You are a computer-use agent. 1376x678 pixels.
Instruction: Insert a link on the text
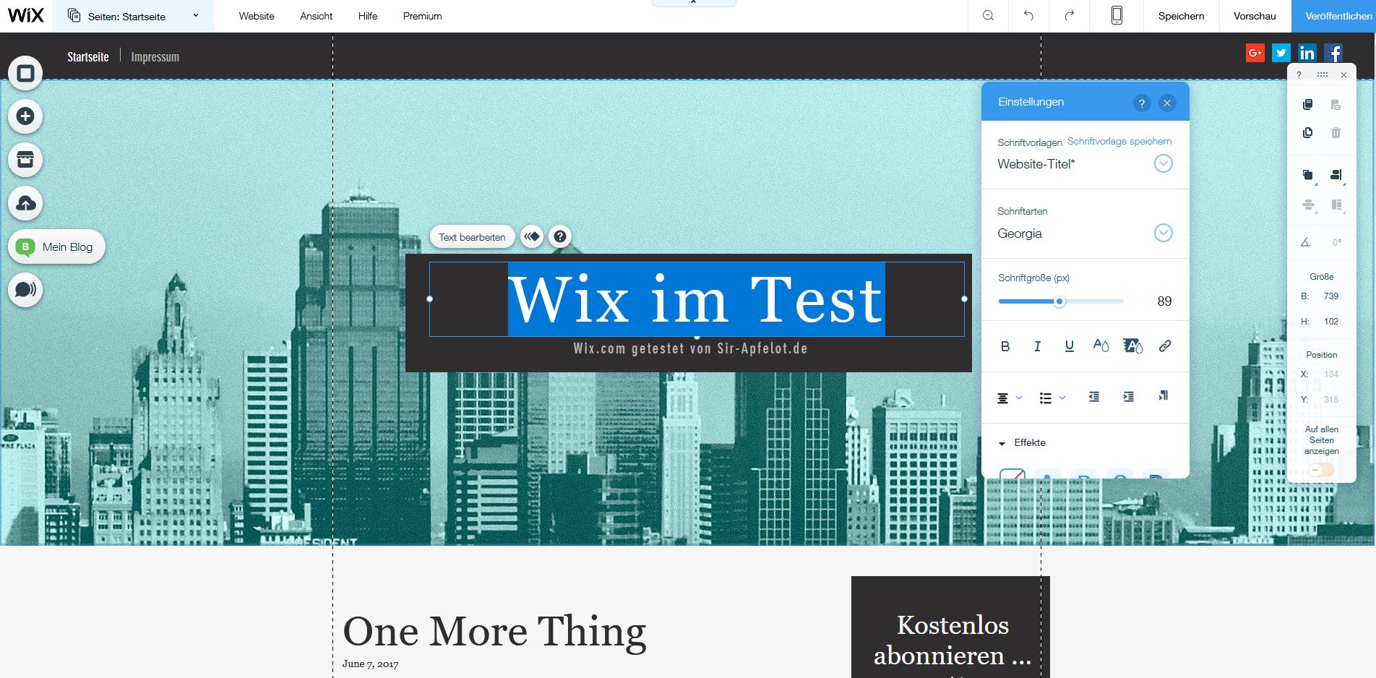coord(1165,346)
